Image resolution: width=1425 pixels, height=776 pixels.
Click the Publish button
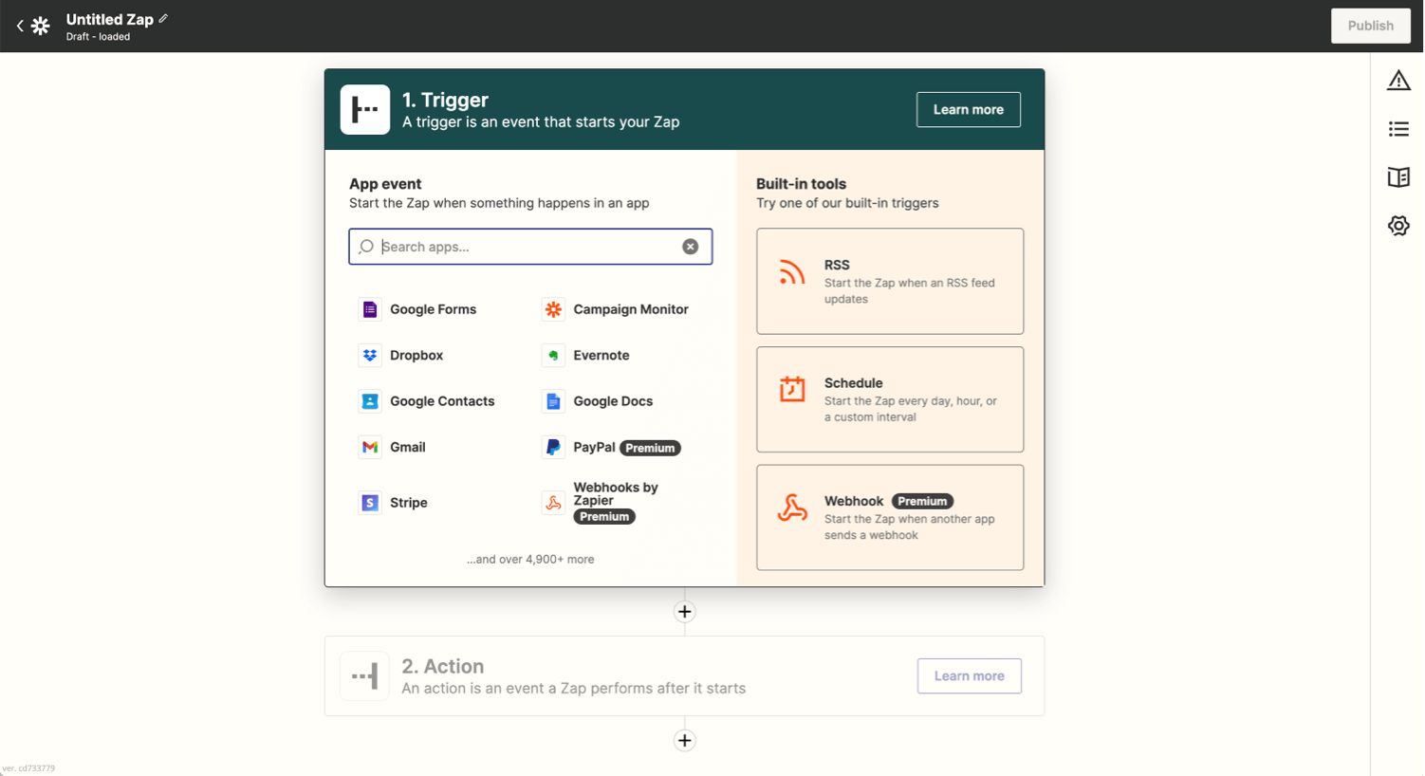pyautogui.click(x=1371, y=26)
